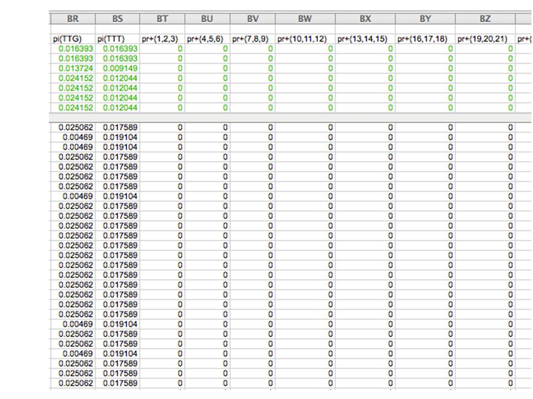Select column header BU
This screenshot has width=533, height=399.
[x=207, y=19]
